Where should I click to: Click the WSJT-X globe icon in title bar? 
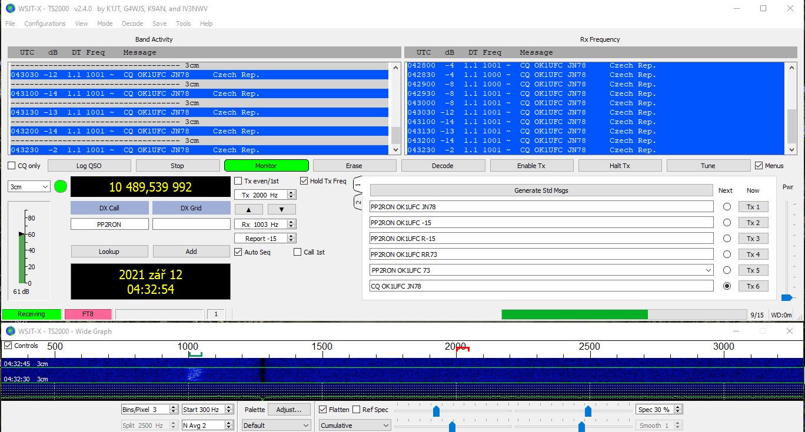10,8
